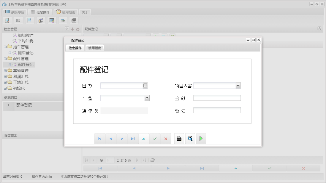Click the report list icon in the toolbar
Screen dimensions: 326x183
pos(18,20)
